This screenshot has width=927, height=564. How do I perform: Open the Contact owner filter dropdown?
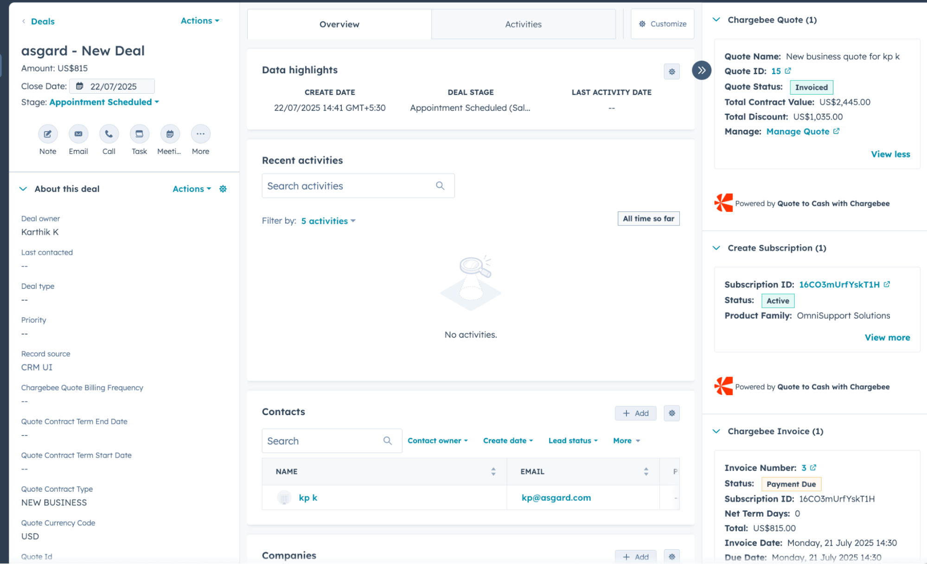(x=437, y=441)
